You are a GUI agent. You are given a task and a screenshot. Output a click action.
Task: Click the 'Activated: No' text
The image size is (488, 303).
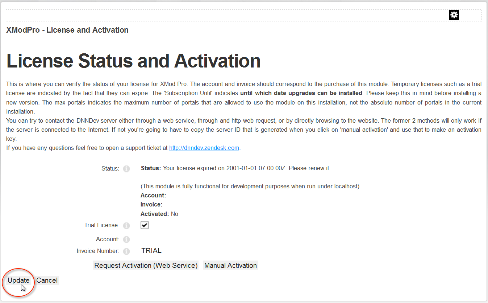[159, 214]
